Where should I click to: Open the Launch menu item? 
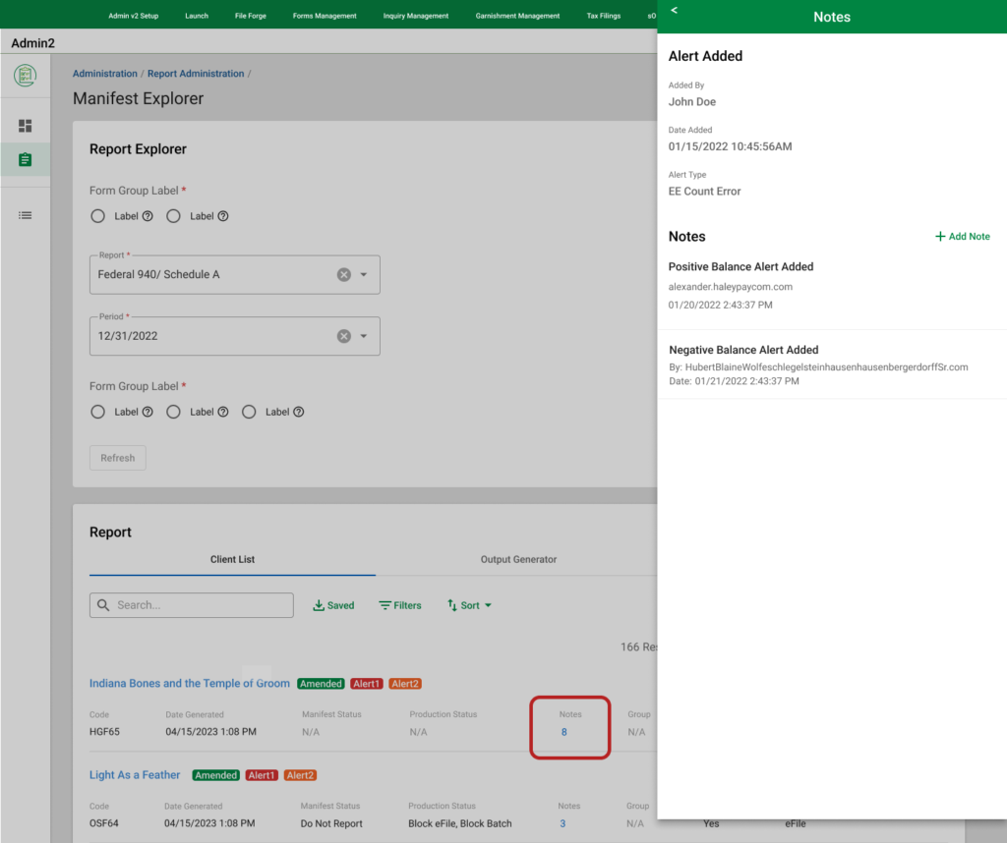(x=197, y=16)
